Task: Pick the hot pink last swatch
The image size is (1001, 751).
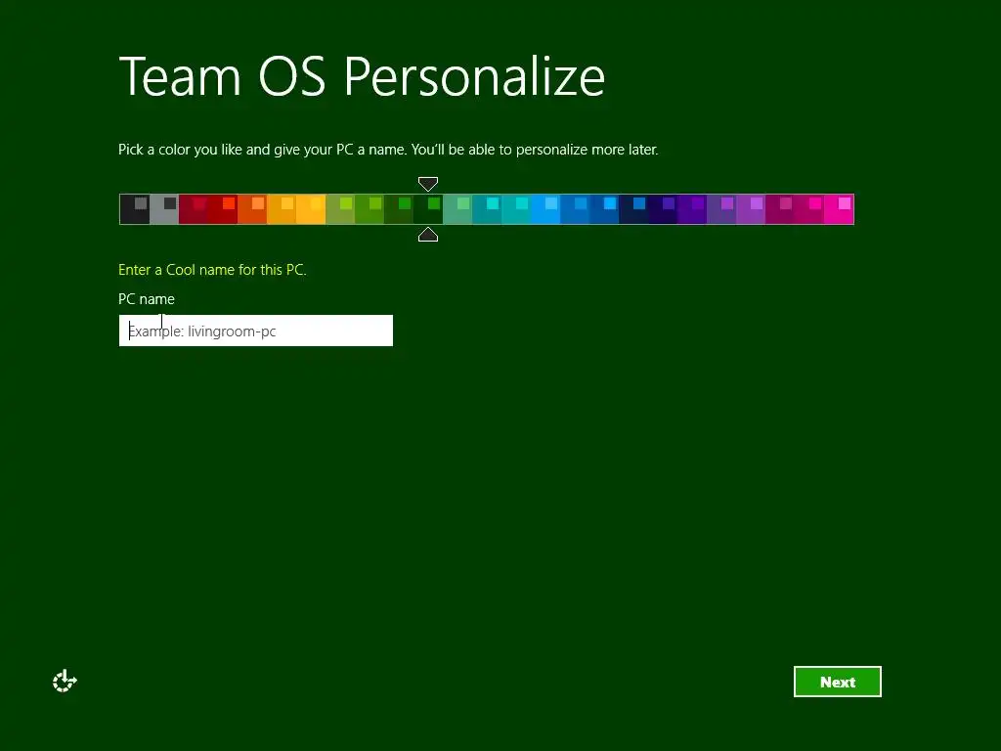Action: pyautogui.click(x=839, y=209)
